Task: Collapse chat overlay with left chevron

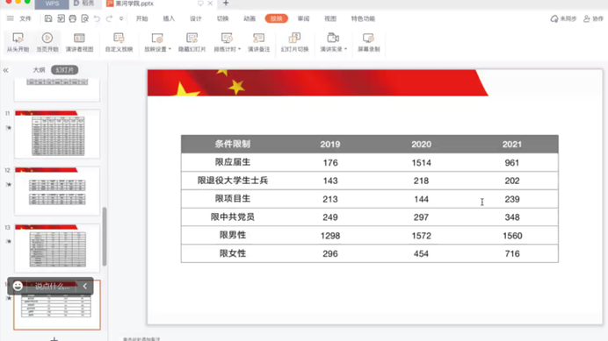Action: point(85,286)
